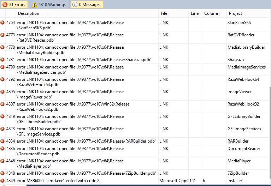
Task: Toggle the 0 Messages filter
Action: 87,5
